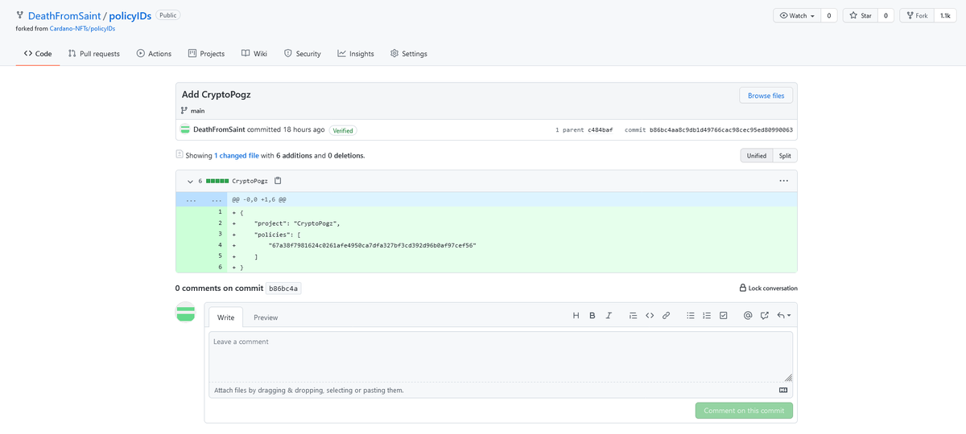Click the Browse files button

click(x=766, y=95)
